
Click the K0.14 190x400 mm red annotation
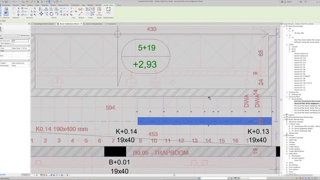click(x=61, y=129)
